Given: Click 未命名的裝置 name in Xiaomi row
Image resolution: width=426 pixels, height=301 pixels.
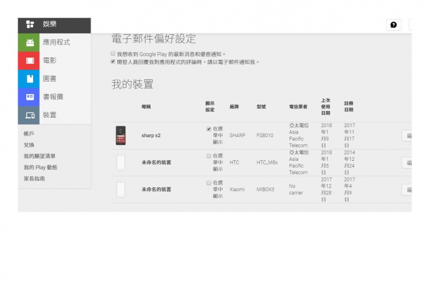Looking at the screenshot, I should point(156,189).
